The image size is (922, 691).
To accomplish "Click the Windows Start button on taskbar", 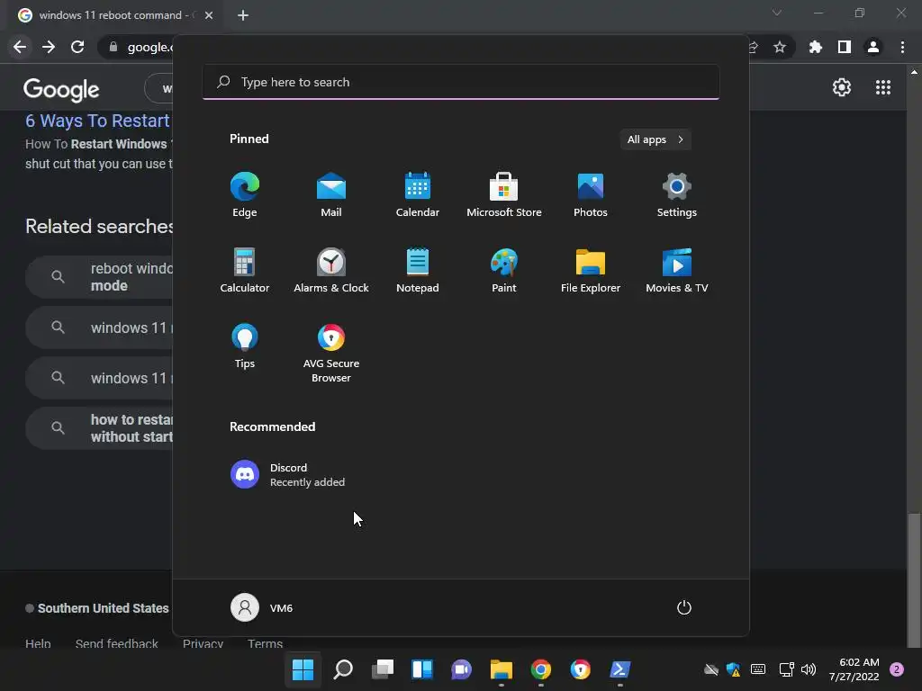I will point(303,669).
